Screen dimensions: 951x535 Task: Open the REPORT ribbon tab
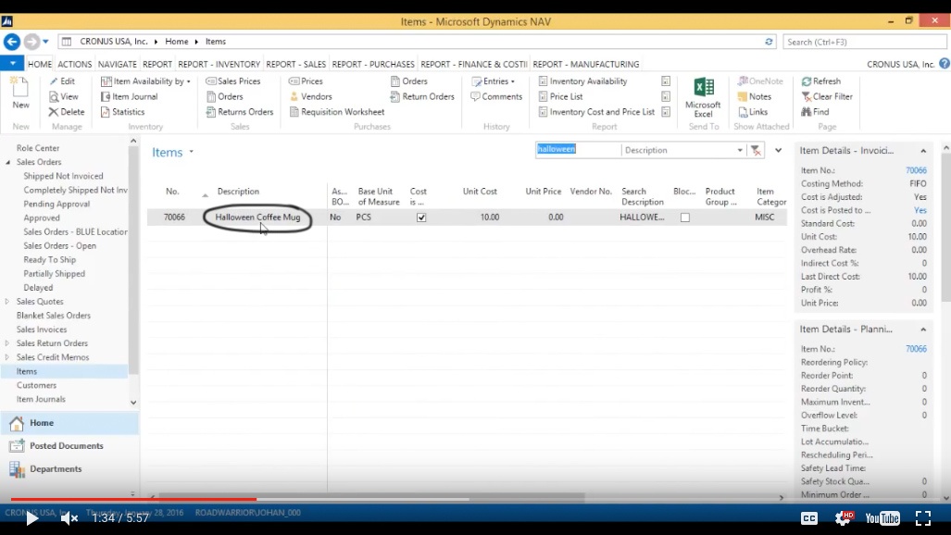tap(157, 64)
